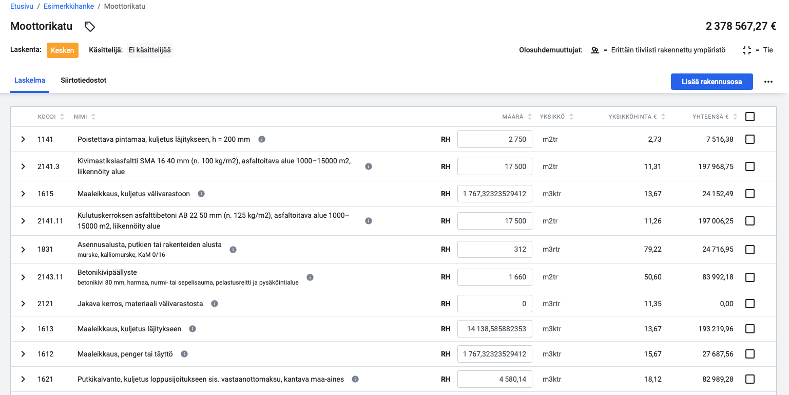This screenshot has height=395, width=789.
Task: Expand row 1831 Asennusalusta
Action: [23, 250]
